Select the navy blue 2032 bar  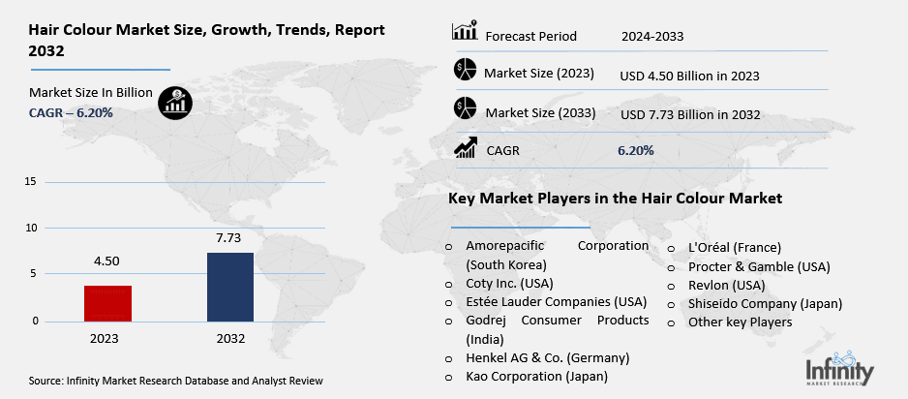pyautogui.click(x=231, y=286)
